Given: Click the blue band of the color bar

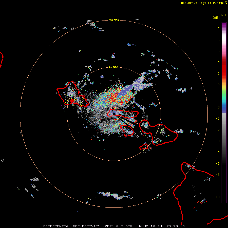Looking at the screenshot, I should pyautogui.click(x=224, y=108).
